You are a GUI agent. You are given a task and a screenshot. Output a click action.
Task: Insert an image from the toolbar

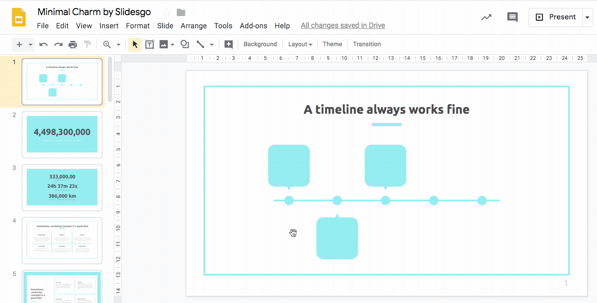coord(164,44)
